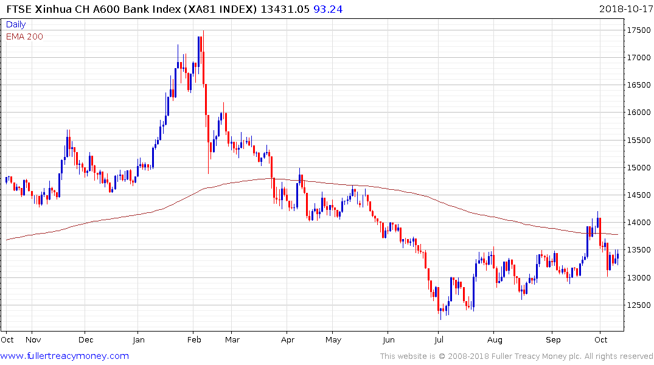Click the May month label on the time axis
Viewport: 654px width, 365px height.
point(333,339)
